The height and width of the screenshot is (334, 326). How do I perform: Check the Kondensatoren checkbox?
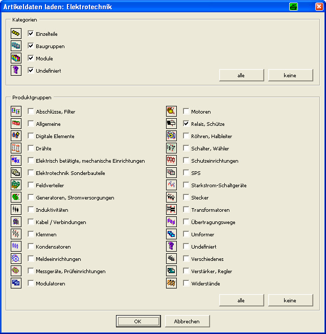pyautogui.click(x=31, y=246)
